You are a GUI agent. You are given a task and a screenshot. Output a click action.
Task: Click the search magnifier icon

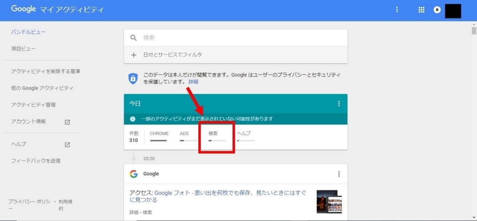[134, 38]
